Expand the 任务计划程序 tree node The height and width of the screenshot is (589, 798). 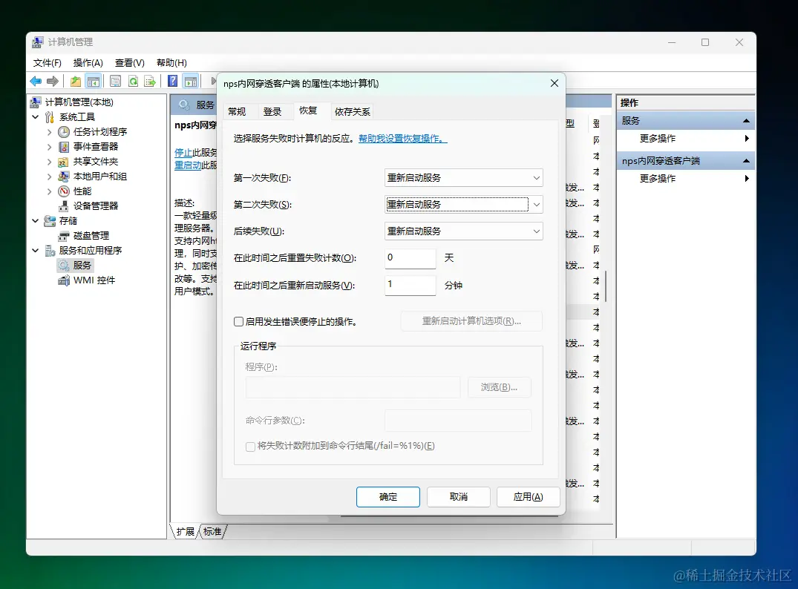50,132
